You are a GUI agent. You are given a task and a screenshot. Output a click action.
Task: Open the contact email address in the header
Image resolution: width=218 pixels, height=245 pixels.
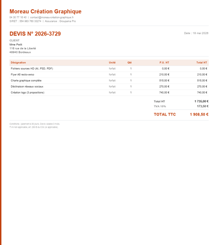(52, 17)
